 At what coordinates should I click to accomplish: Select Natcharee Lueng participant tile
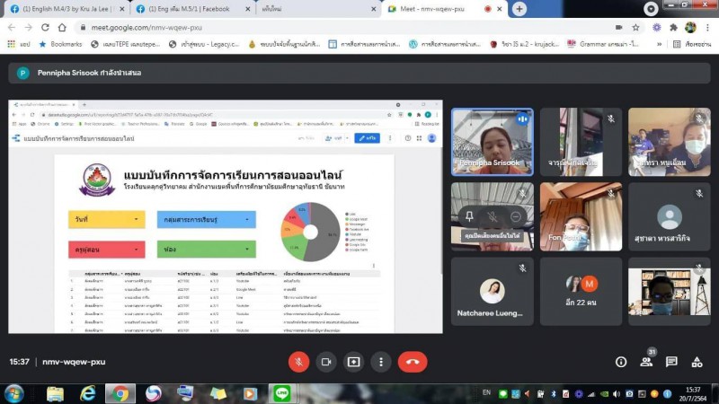point(492,293)
